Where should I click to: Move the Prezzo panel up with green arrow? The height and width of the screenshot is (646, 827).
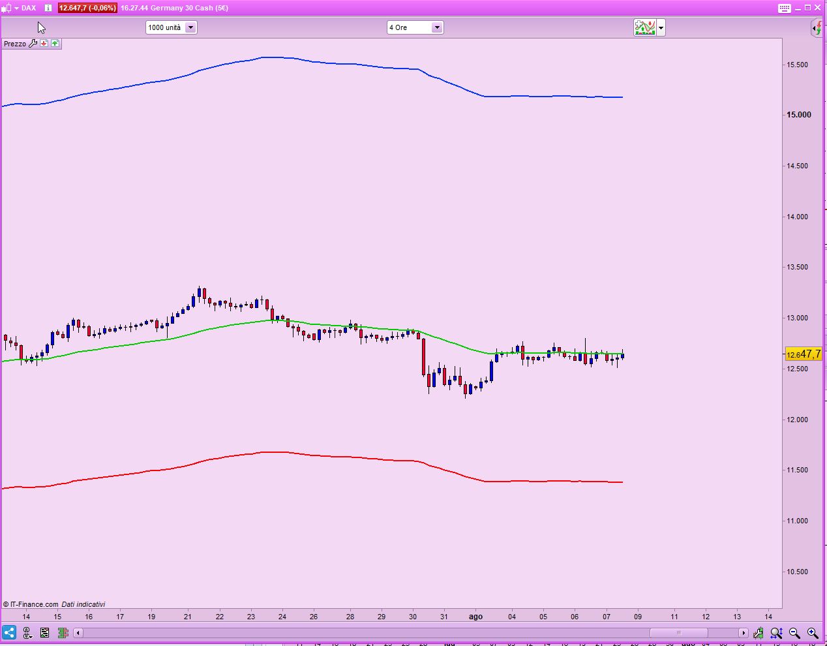tap(55, 43)
